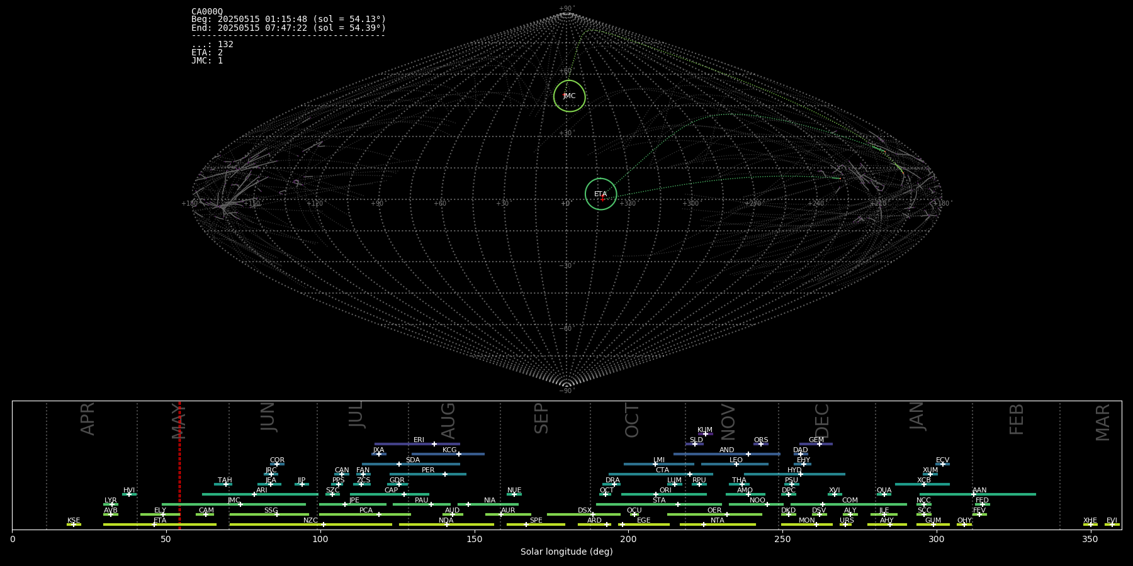Select the PER shower label in timeline

428,470
